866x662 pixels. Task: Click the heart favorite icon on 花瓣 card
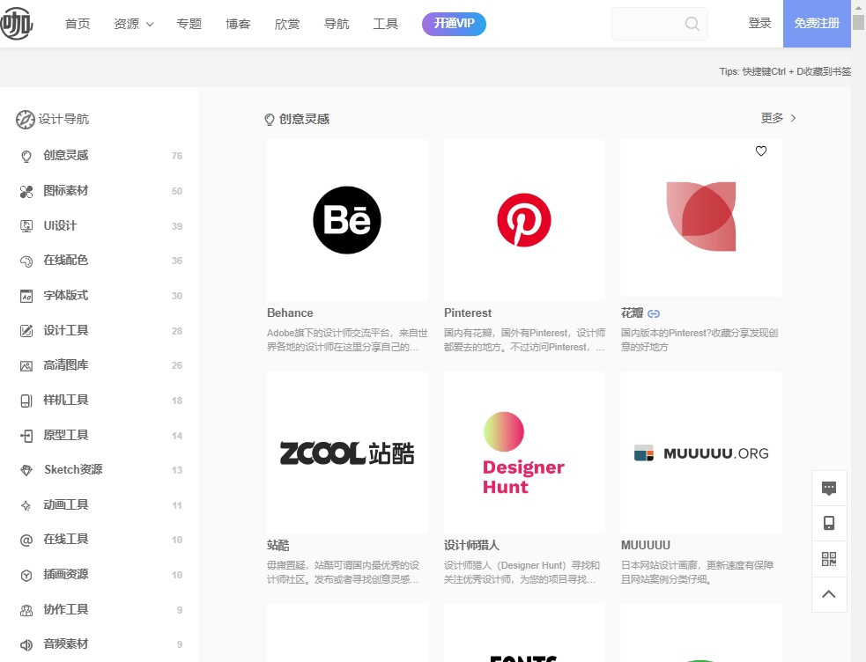tap(761, 151)
